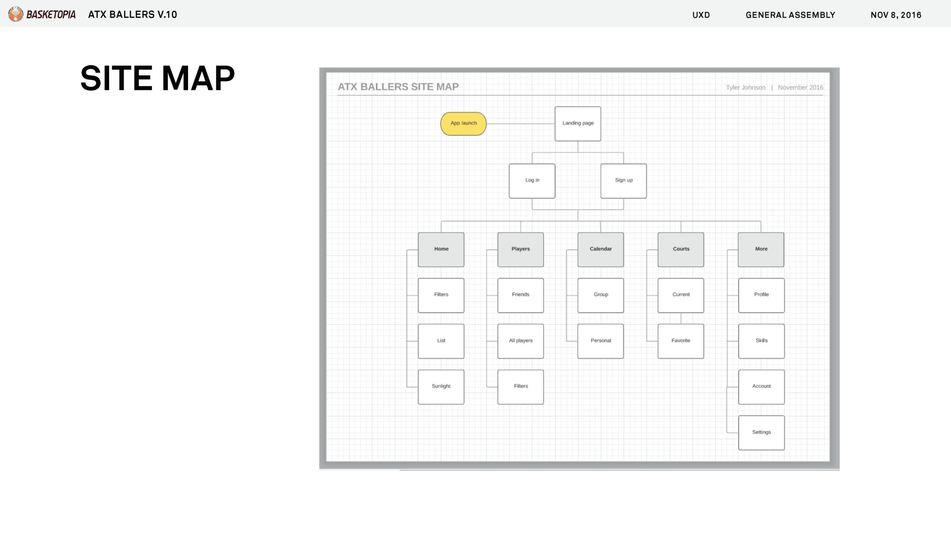This screenshot has width=951, height=535.
Task: Click the SITE MAP slide title
Action: pyautogui.click(x=158, y=78)
